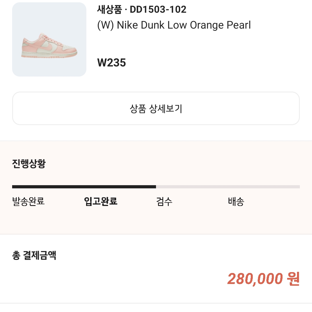Viewport: 312px width, 312px height.
Task: Open the Nike Dunk Low product thumbnail
Action: 49,39
